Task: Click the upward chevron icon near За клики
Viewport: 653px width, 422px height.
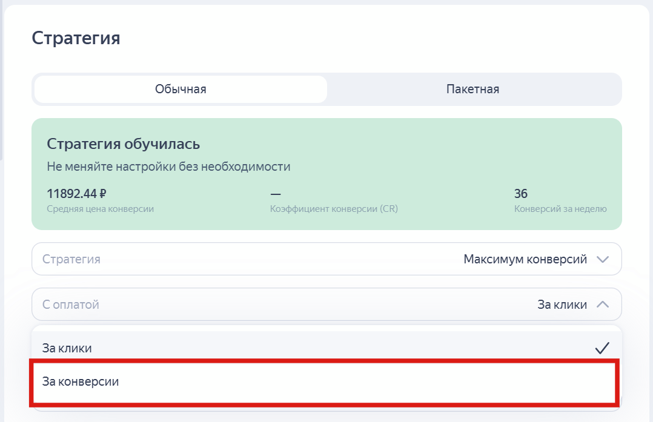Action: (x=603, y=304)
